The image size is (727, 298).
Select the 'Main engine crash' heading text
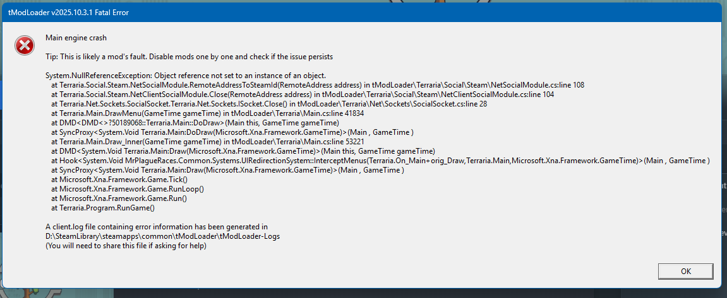76,37
